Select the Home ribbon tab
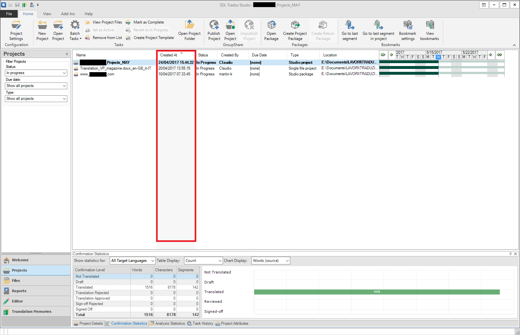Viewport: 520px width, 335px height. (28, 14)
